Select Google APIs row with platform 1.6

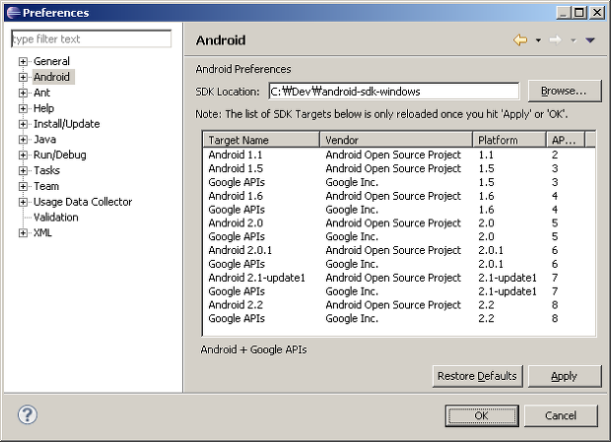tap(399, 210)
